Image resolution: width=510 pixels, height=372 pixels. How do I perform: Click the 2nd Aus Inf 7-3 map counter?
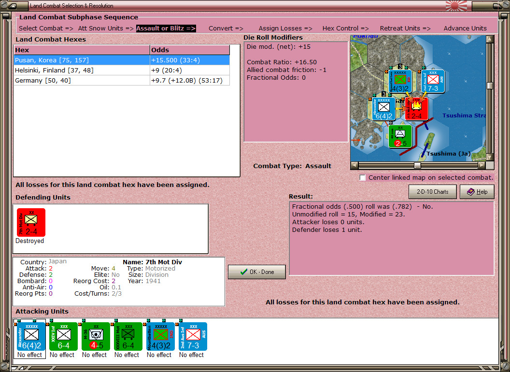pos(433,81)
